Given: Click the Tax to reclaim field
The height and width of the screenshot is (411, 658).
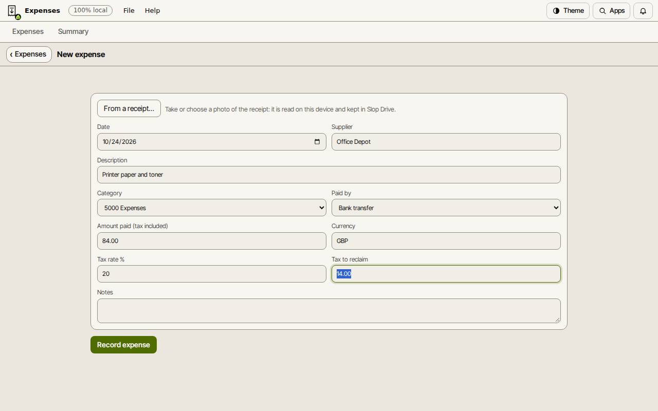Looking at the screenshot, I should coord(446,274).
